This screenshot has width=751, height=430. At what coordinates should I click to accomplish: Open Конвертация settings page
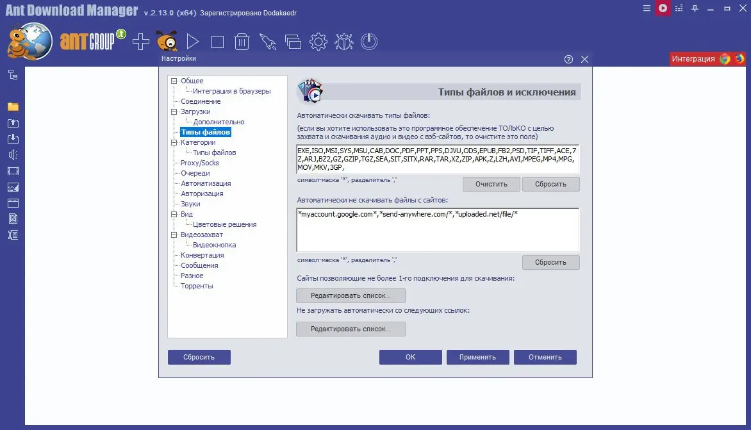[202, 255]
